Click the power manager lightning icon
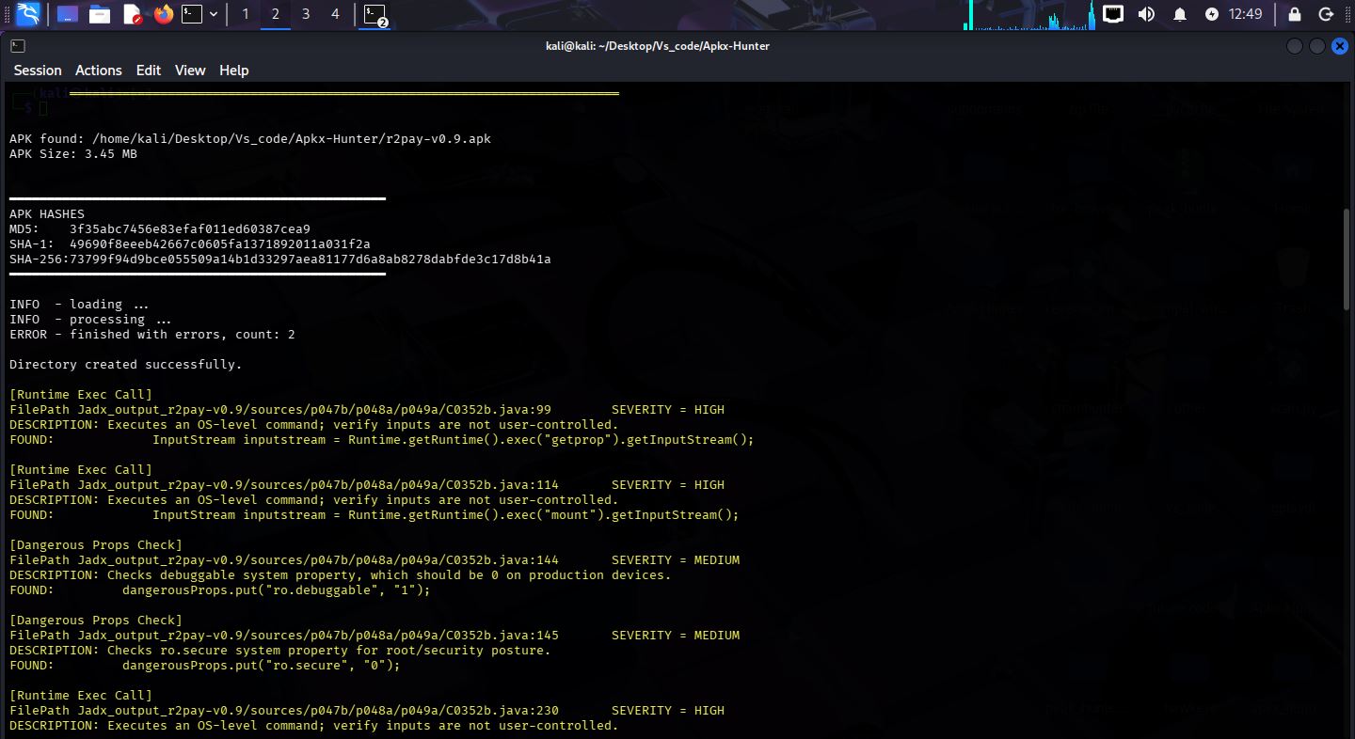The width and height of the screenshot is (1355, 739). 1212,14
